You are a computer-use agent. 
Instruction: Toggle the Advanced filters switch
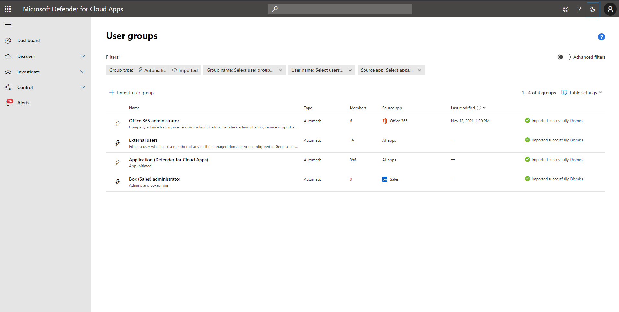click(564, 57)
